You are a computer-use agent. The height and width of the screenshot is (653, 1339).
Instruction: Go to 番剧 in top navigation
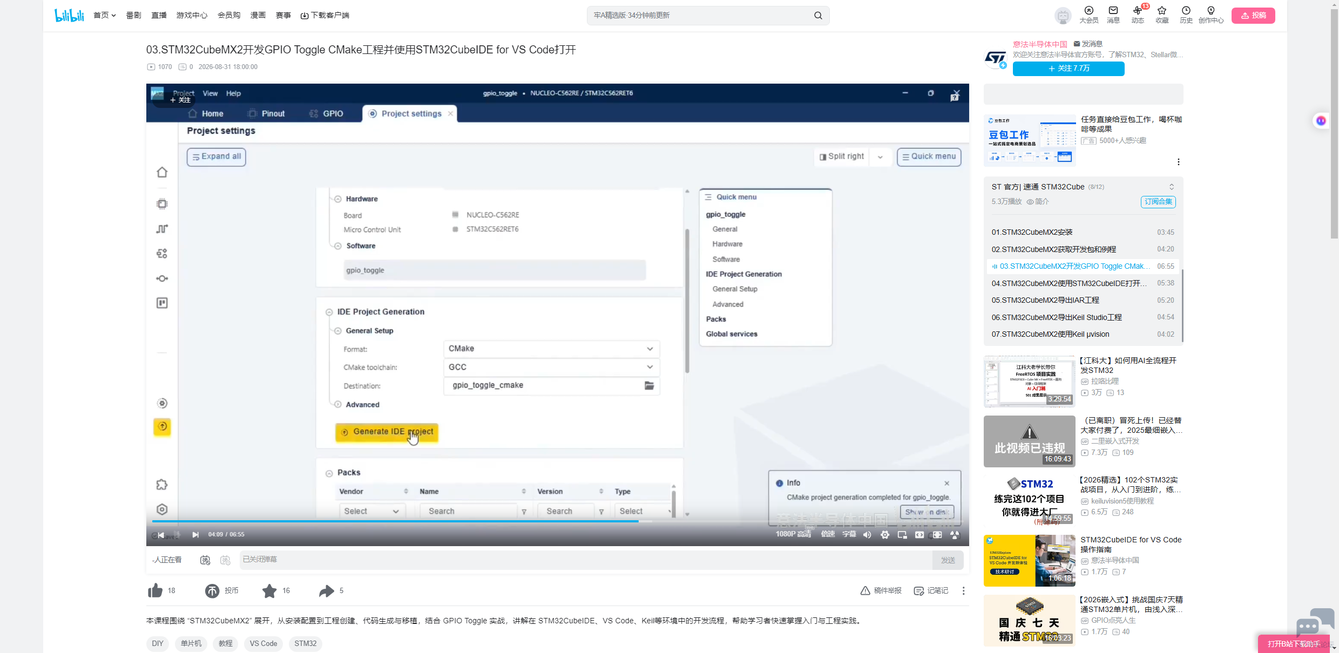(x=133, y=15)
